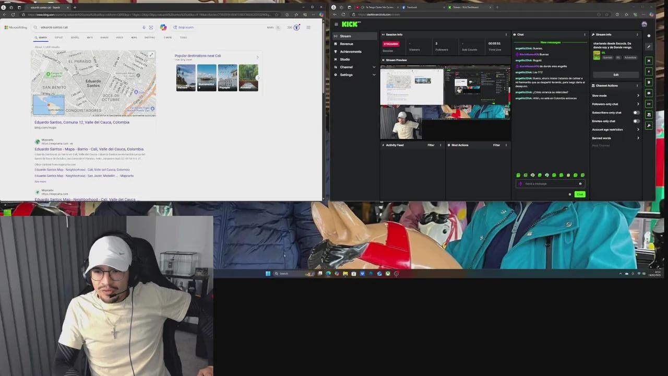Open chat settings gear beside Chat button
Screen dimensions: 668x376
(570, 194)
